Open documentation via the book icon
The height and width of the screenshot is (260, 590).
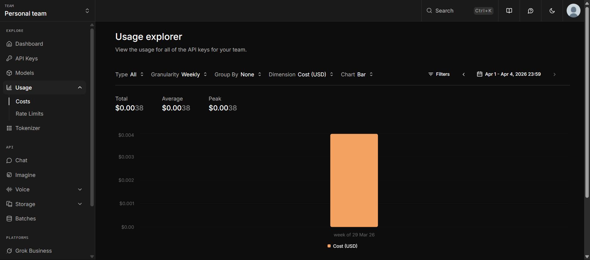coord(509,11)
